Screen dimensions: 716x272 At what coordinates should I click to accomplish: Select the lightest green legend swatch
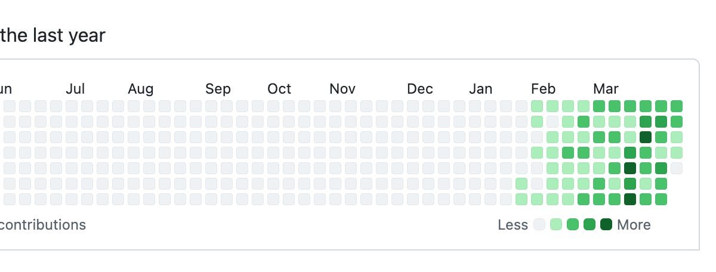coord(556,225)
